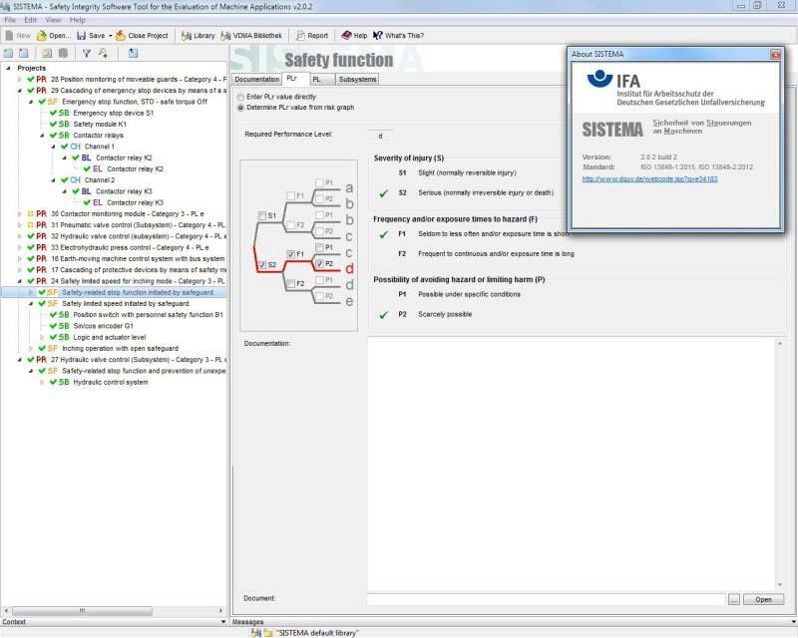Click the PR icon of project 28
This screenshot has width=798, height=638.
pyautogui.click(x=41, y=80)
